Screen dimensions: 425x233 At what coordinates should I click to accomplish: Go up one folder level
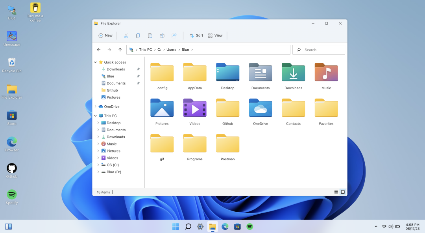pos(120,50)
